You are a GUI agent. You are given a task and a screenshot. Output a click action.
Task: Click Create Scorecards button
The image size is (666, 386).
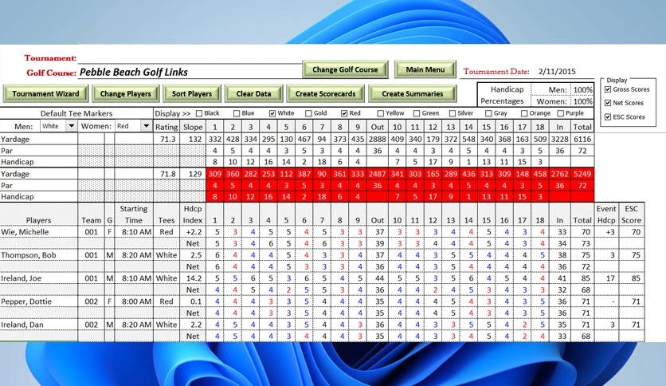(x=325, y=93)
